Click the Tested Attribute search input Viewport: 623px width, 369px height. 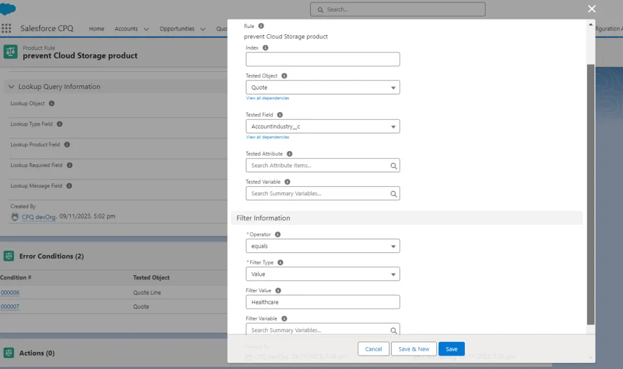(x=322, y=166)
